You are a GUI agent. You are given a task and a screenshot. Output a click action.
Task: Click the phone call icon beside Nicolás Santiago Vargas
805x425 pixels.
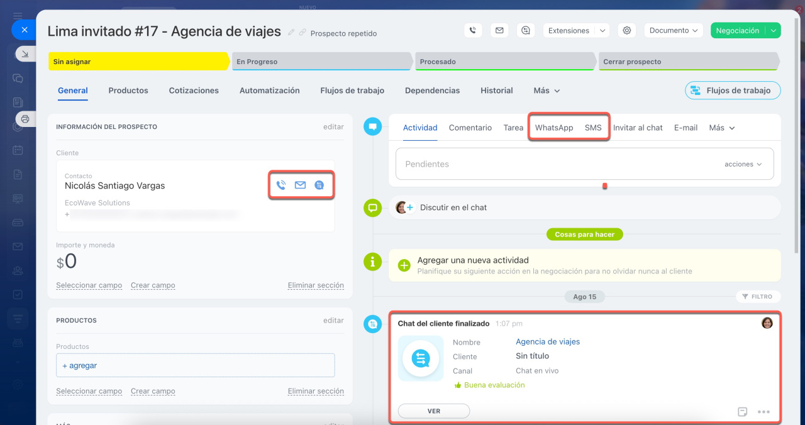[x=281, y=185]
